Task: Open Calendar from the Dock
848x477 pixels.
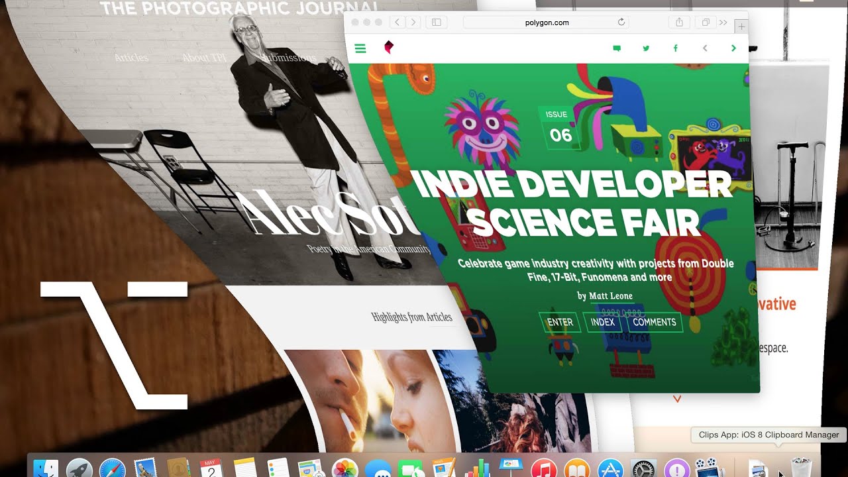Action: tap(211, 468)
